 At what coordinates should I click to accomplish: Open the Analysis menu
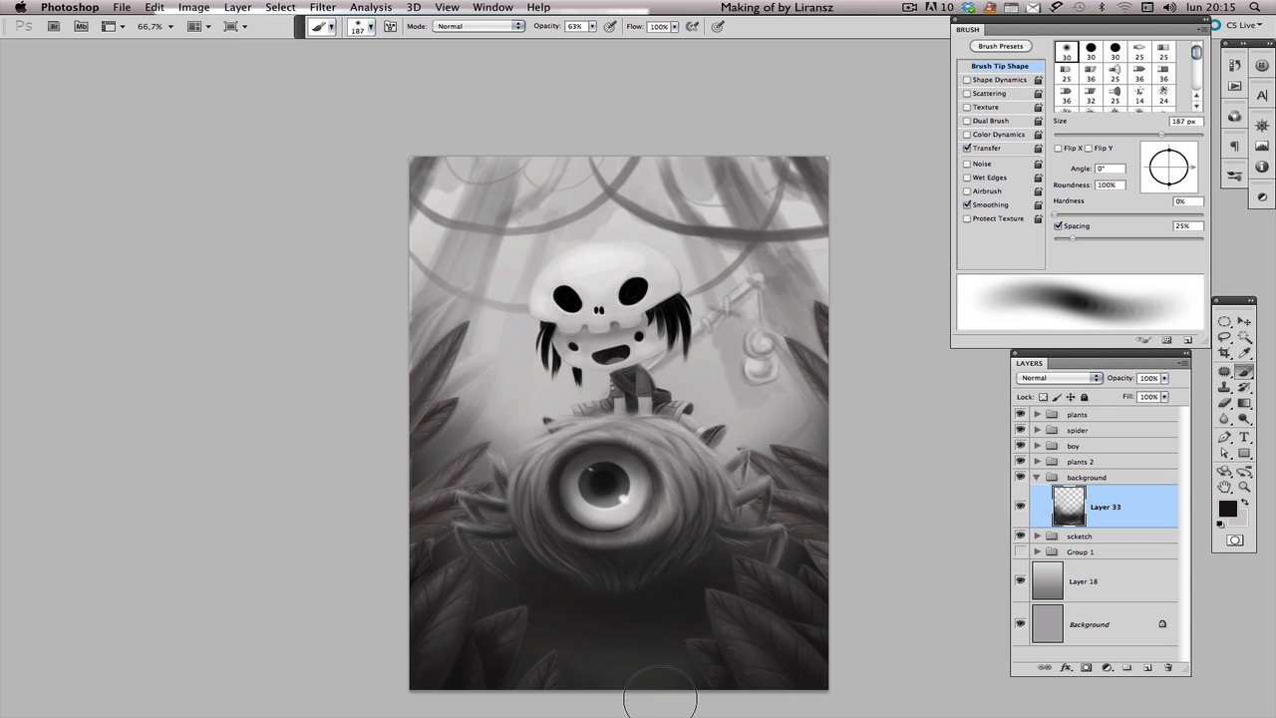coord(371,7)
